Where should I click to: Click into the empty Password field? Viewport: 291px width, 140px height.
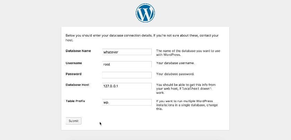[x=127, y=75]
